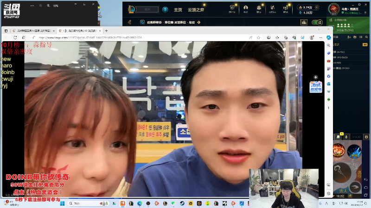Open the Edge settings and more menu
This screenshot has height=208, width=371.
[320, 37]
